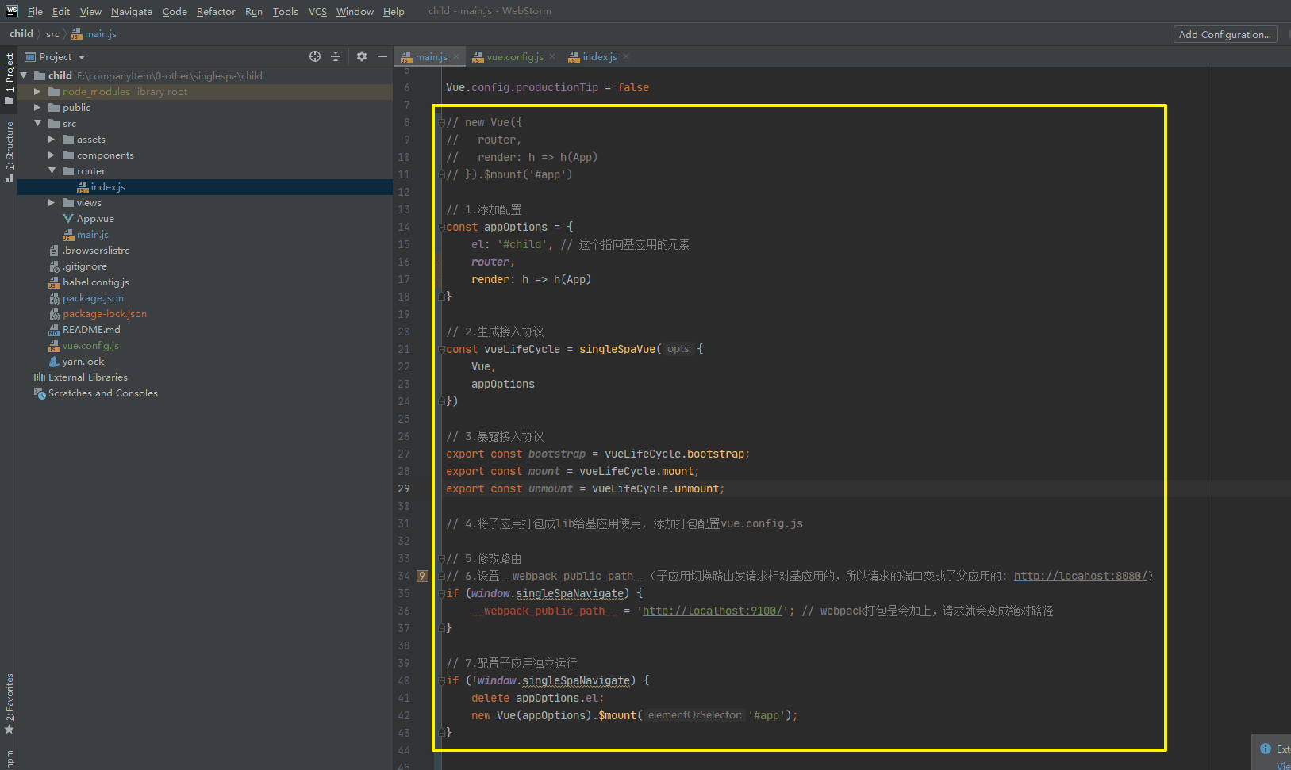Expand the node_modules folder
This screenshot has height=770, width=1291.
click(37, 92)
